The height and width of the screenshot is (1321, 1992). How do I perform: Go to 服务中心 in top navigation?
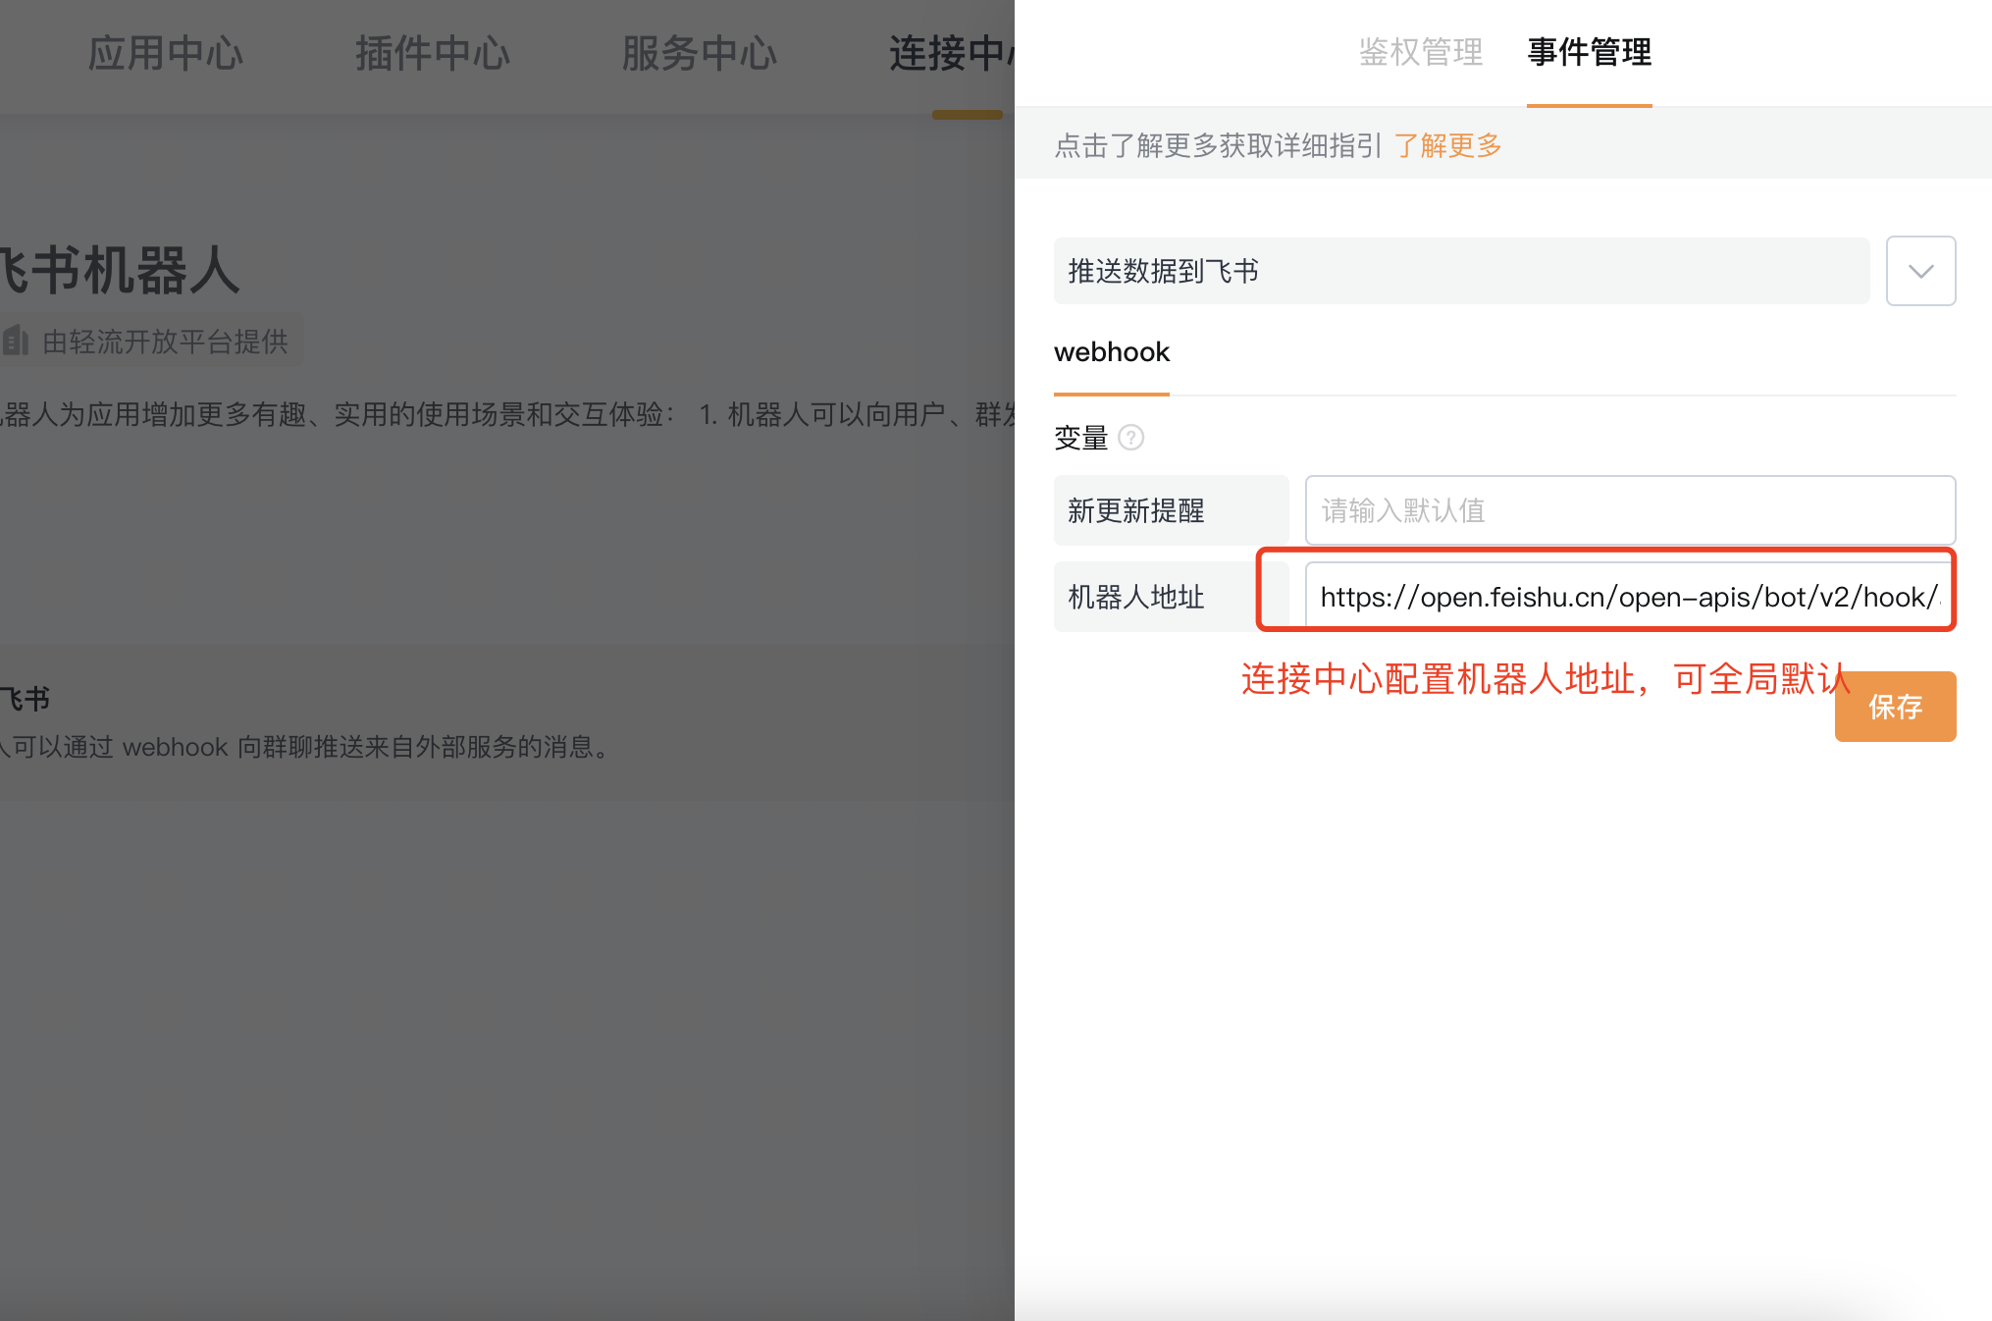(x=700, y=53)
